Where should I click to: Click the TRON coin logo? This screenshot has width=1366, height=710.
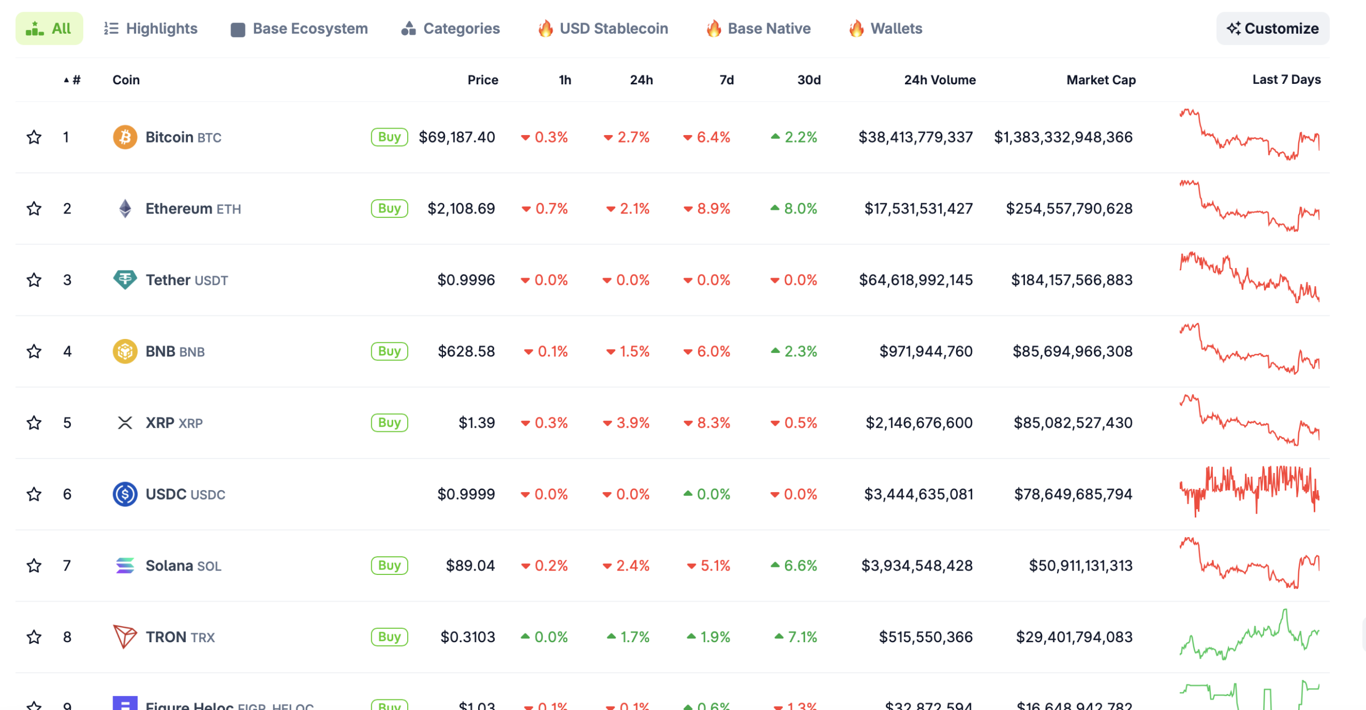(x=125, y=636)
